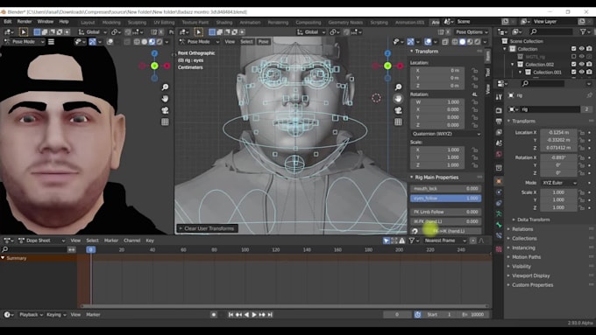Toggle Collection.002 exclude checkbox
The image size is (596, 335).
(573, 64)
